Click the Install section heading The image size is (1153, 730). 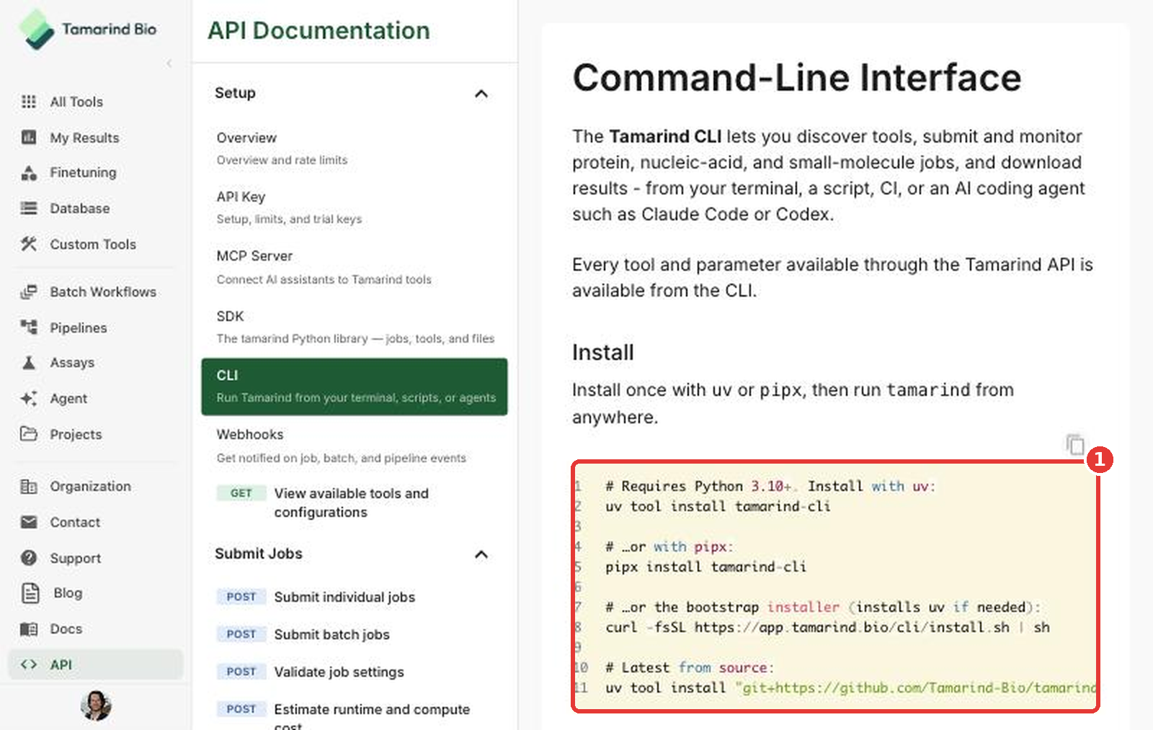[603, 353]
